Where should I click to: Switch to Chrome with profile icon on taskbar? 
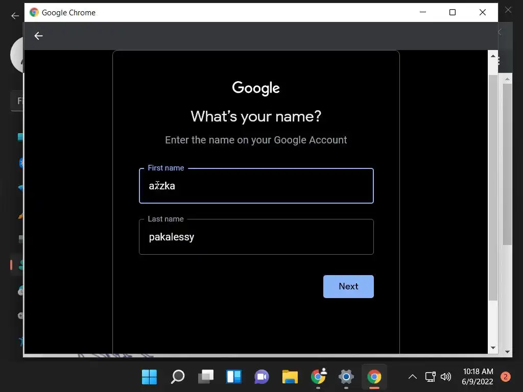pos(318,377)
